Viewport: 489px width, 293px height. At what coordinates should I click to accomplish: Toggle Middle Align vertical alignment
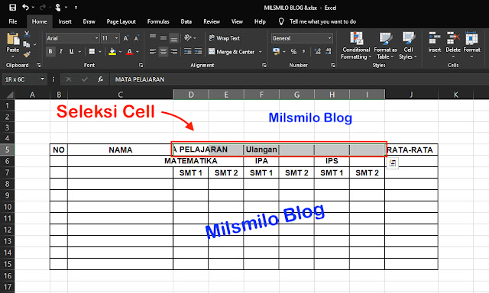(164, 38)
